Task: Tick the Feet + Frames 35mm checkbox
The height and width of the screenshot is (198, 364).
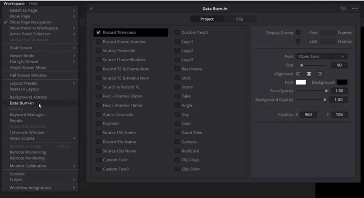Action: [x=98, y=96]
